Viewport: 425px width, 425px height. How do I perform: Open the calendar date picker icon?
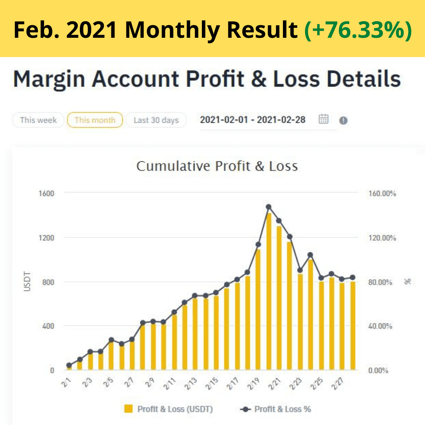click(x=323, y=119)
